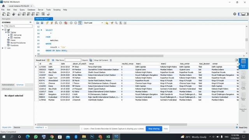249x140 pixels.
Task: Open the Query Stats side panel
Action: point(243,96)
